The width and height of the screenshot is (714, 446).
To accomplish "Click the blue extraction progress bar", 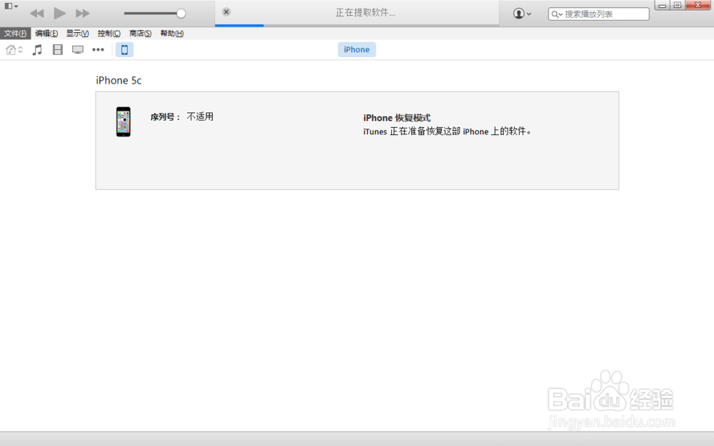I will [239, 26].
